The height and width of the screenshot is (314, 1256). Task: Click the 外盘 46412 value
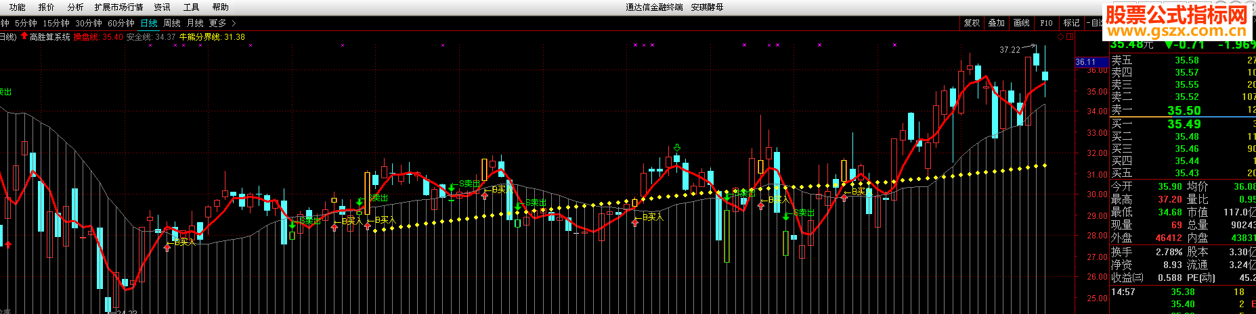pyautogui.click(x=1169, y=238)
